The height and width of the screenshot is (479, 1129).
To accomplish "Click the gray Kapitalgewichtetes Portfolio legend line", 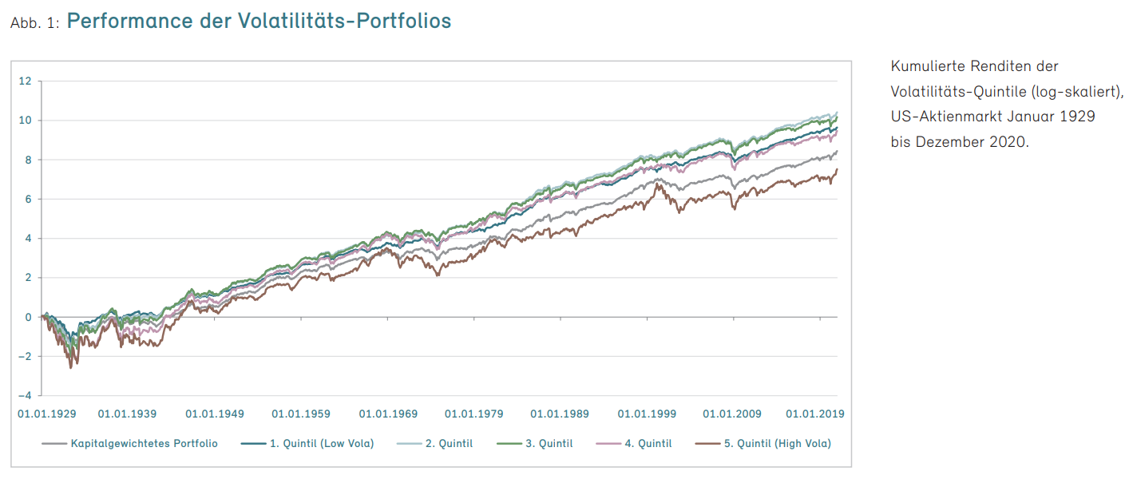I will (x=53, y=443).
